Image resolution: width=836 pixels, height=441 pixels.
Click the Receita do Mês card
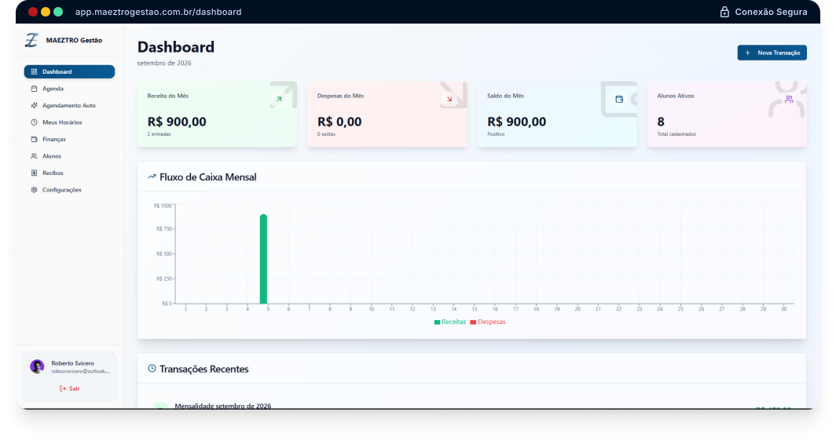[x=217, y=114]
